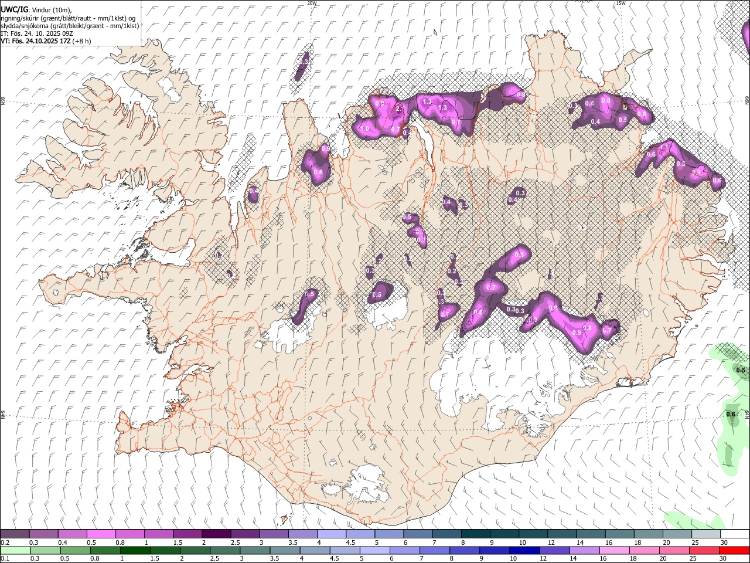
Task: Click the '1.0' precipitation value on the north coast
Action: (x=364, y=129)
